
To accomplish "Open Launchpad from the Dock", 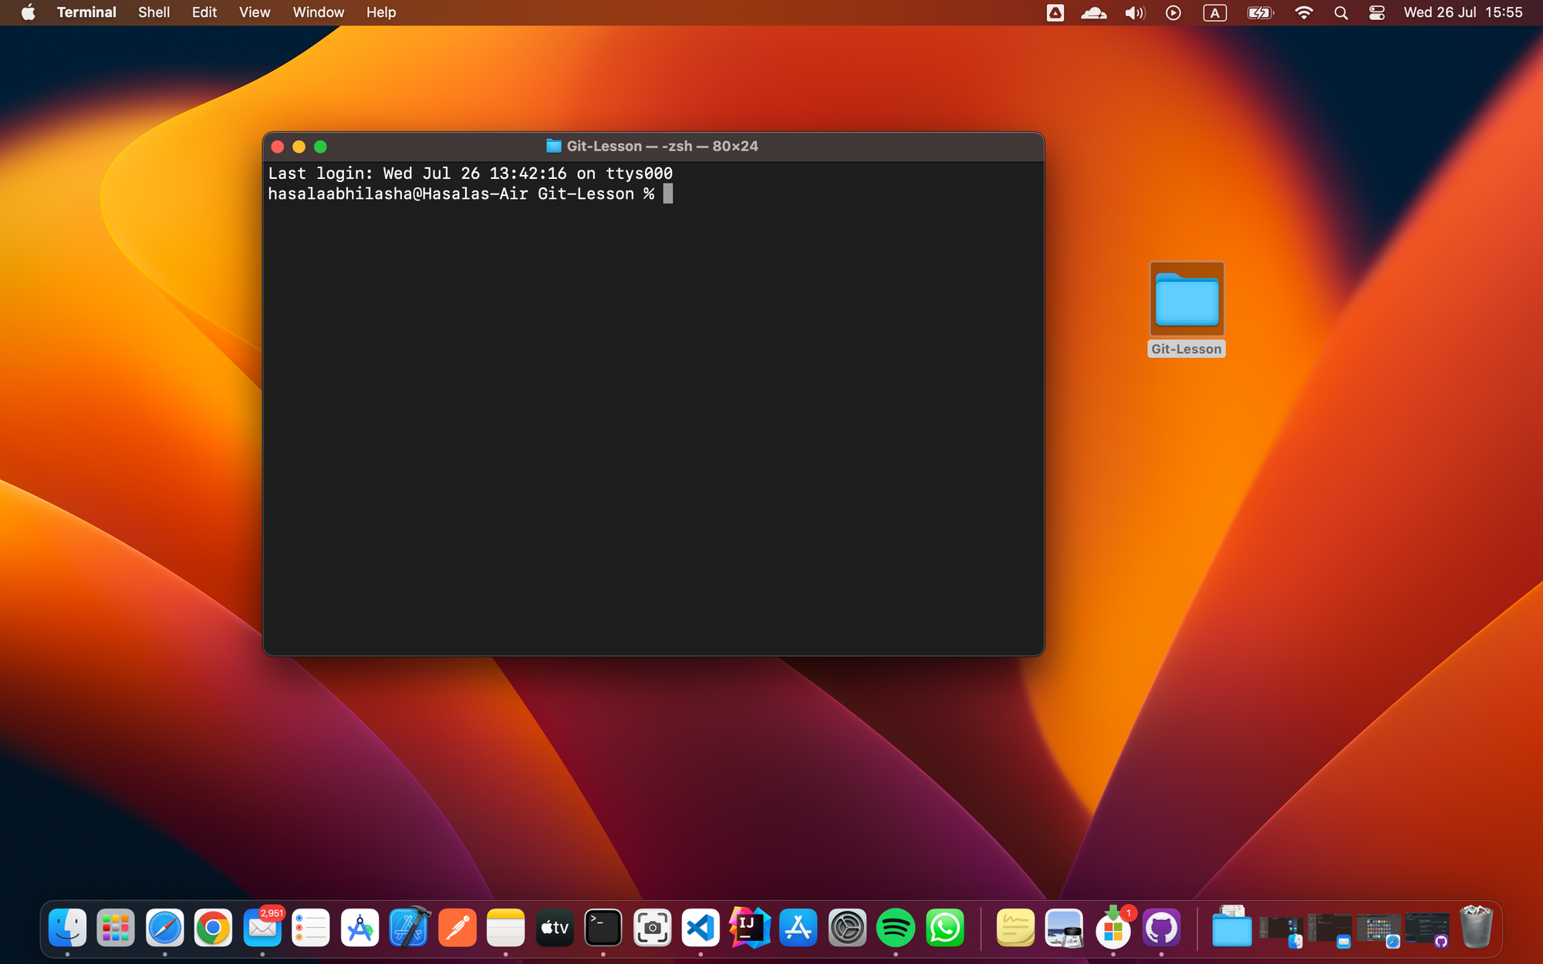I will pyautogui.click(x=116, y=928).
